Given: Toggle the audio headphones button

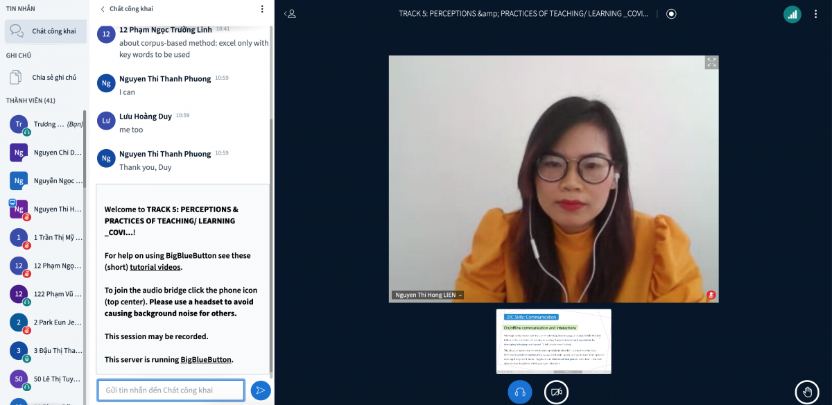Looking at the screenshot, I should [x=520, y=392].
